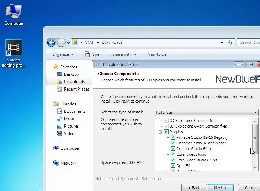260x191 pixels.
Task: Click Next to continue setup
Action: (x=220, y=188)
